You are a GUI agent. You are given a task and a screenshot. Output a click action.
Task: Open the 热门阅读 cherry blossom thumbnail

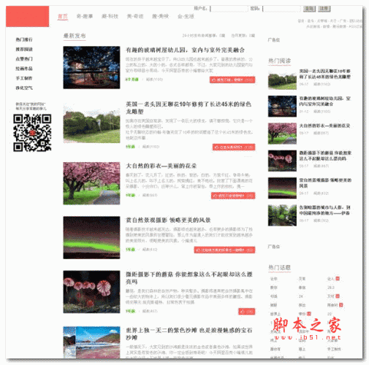(x=282, y=134)
